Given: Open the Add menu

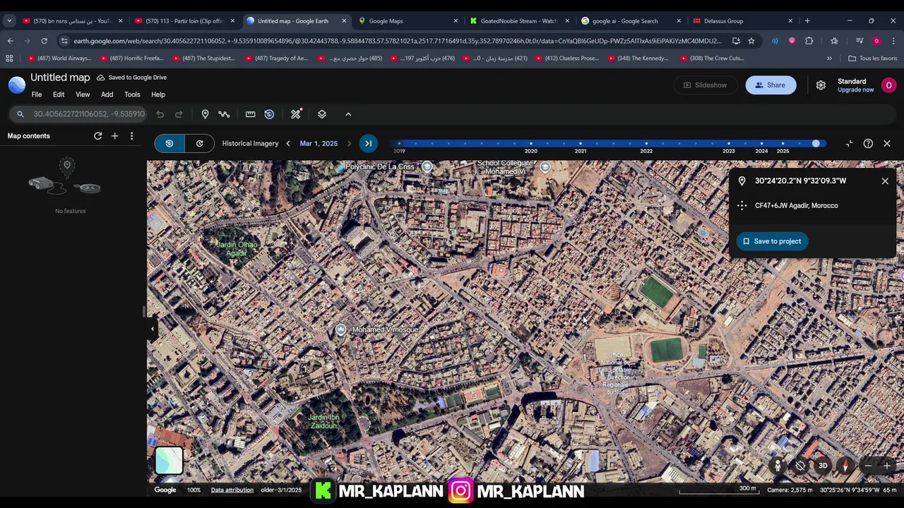Looking at the screenshot, I should tap(107, 95).
